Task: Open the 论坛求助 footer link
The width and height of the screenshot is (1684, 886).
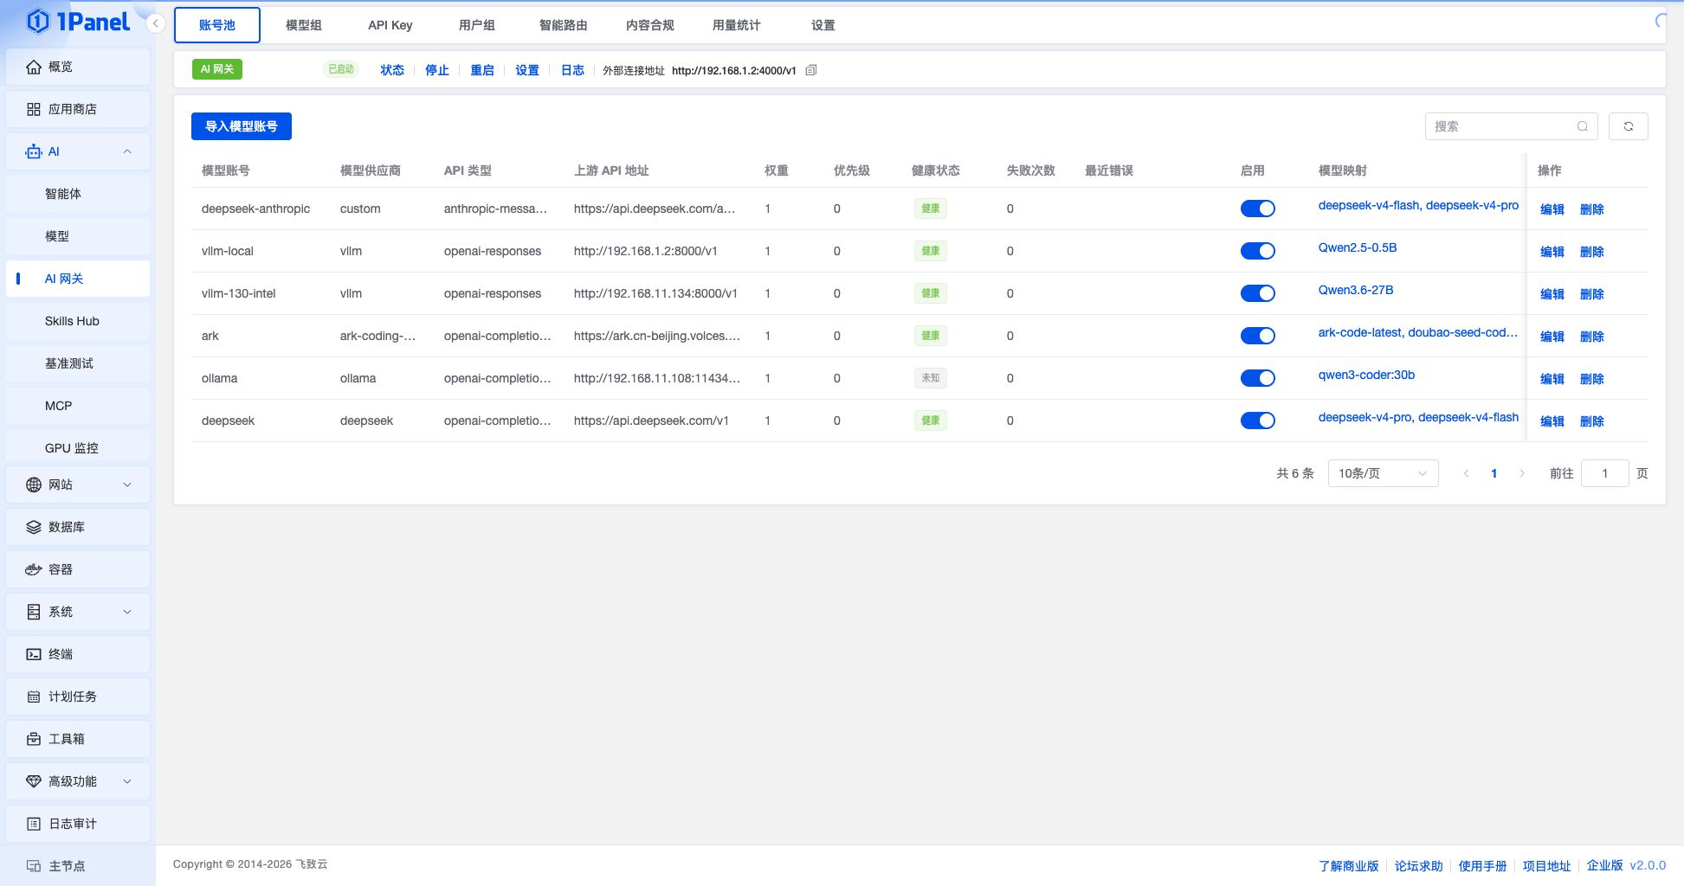Action: [1418, 865]
